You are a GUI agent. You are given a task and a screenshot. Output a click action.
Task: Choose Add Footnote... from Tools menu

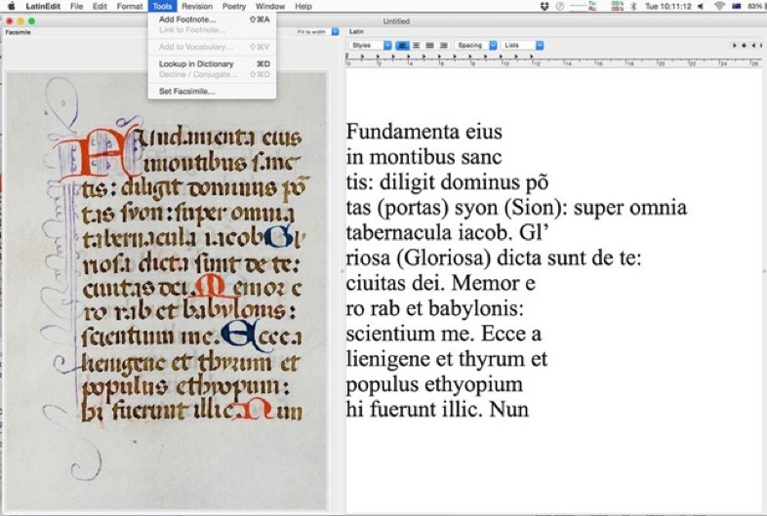(213, 20)
